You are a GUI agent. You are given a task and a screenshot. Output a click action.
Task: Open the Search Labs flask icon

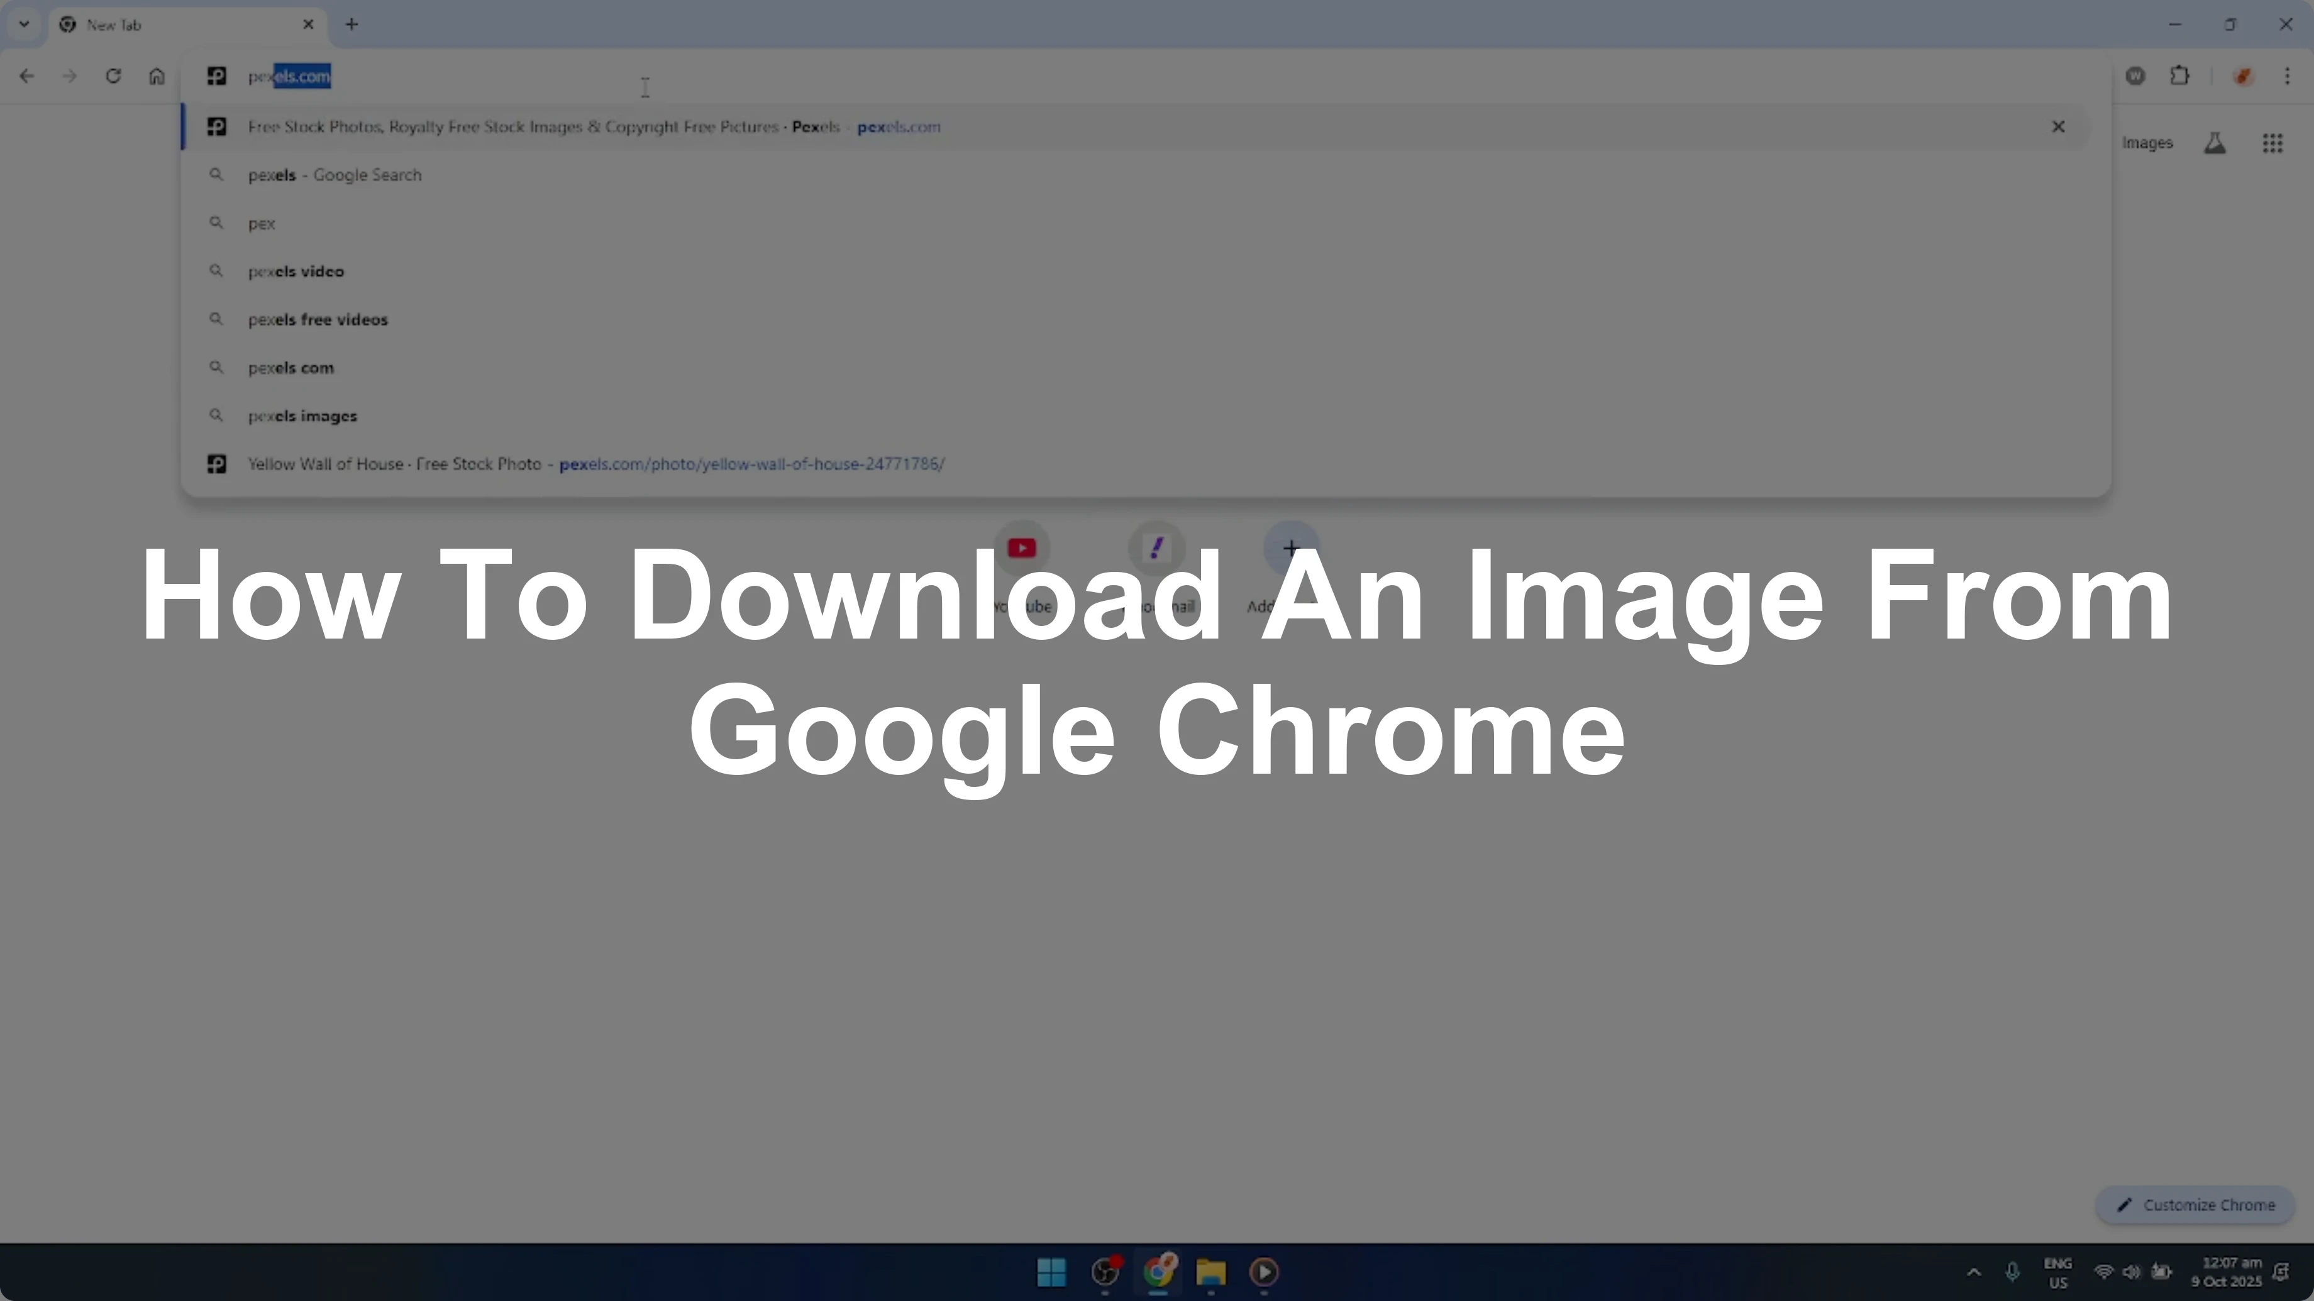click(2214, 144)
